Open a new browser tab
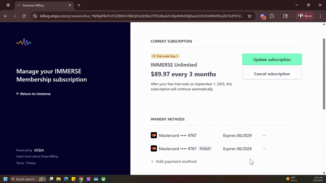 click(79, 5)
